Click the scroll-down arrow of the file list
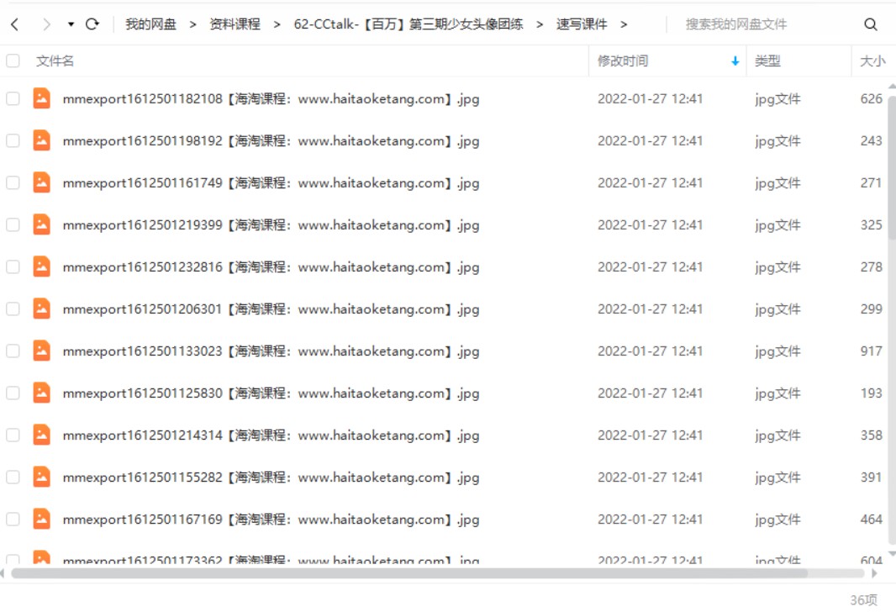 892,553
